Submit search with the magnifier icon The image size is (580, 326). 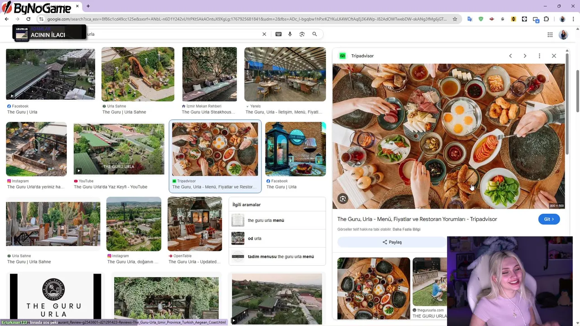click(x=314, y=34)
